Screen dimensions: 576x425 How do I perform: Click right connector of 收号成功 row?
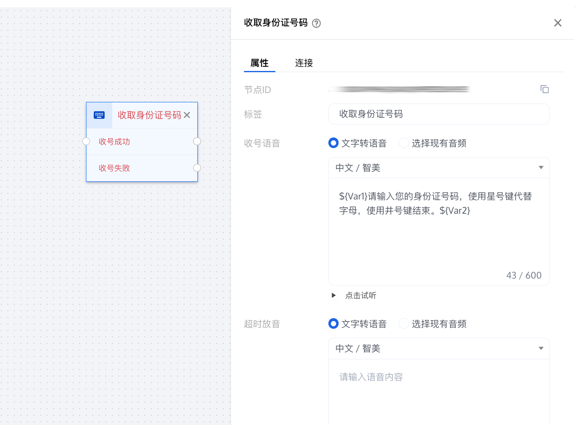[197, 142]
